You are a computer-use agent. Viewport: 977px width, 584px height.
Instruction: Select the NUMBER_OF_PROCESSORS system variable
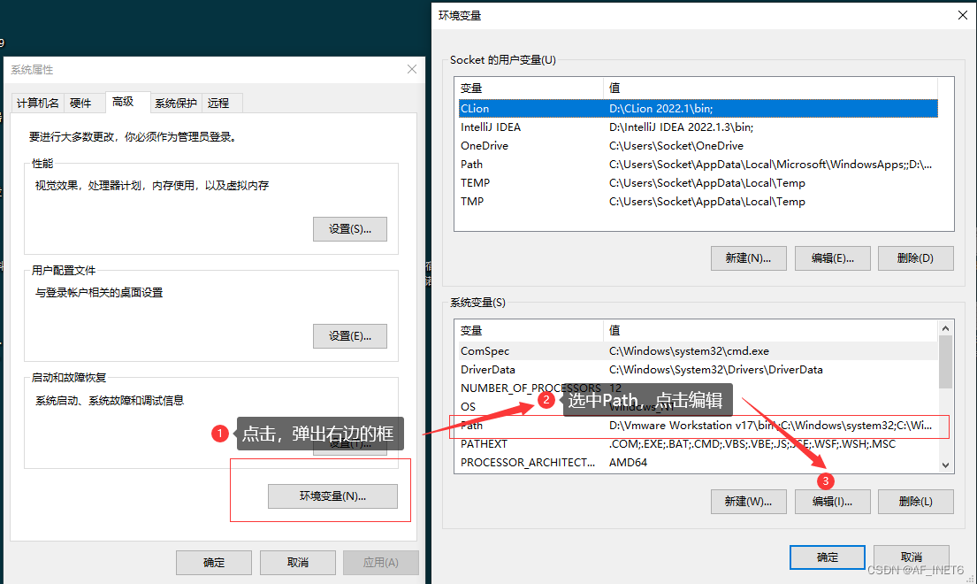[698, 388]
